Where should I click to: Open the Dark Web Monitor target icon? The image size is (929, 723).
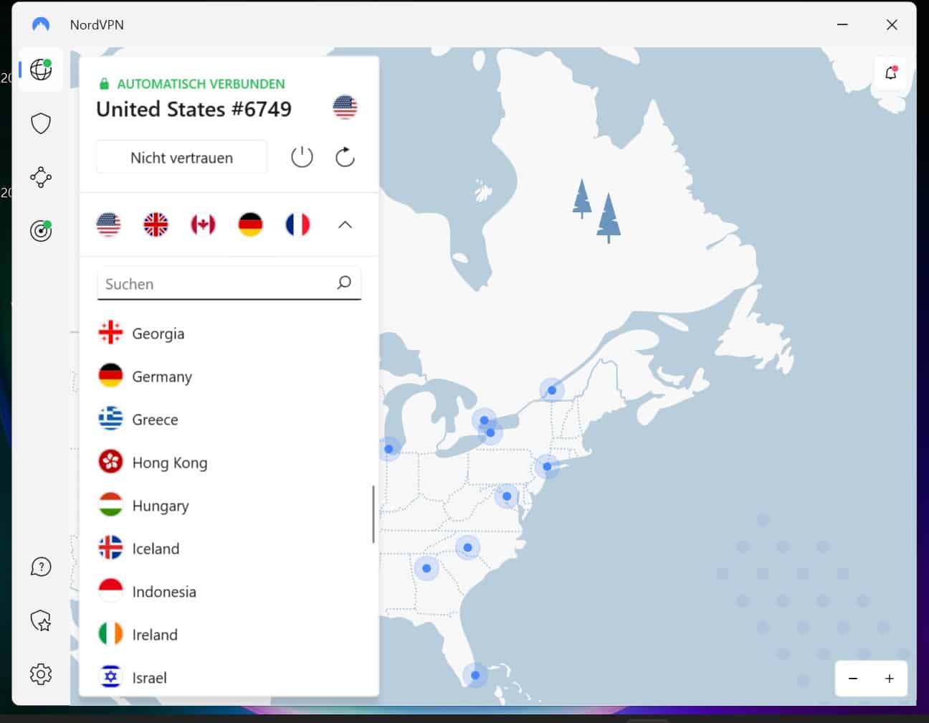[41, 230]
